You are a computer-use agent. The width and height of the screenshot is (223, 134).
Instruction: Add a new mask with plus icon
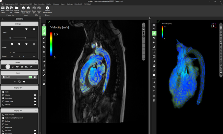[x=15, y=81]
